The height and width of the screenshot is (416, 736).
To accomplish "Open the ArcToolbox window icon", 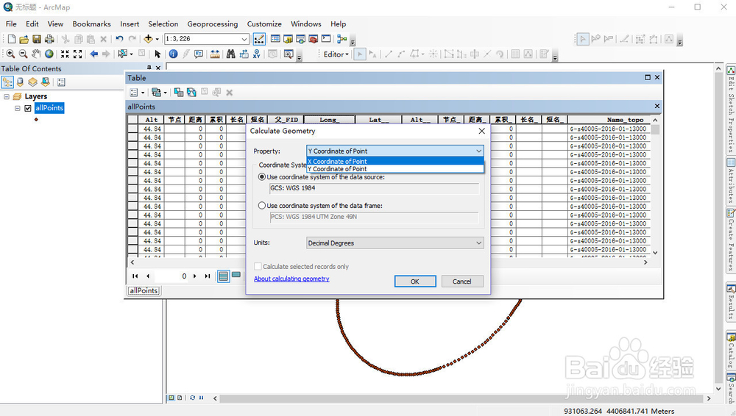I will (x=313, y=39).
